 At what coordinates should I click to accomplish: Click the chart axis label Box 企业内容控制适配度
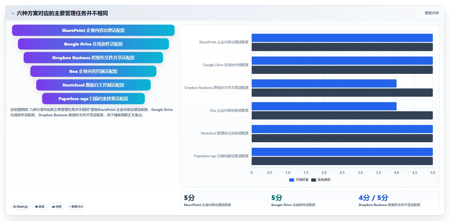(229, 110)
